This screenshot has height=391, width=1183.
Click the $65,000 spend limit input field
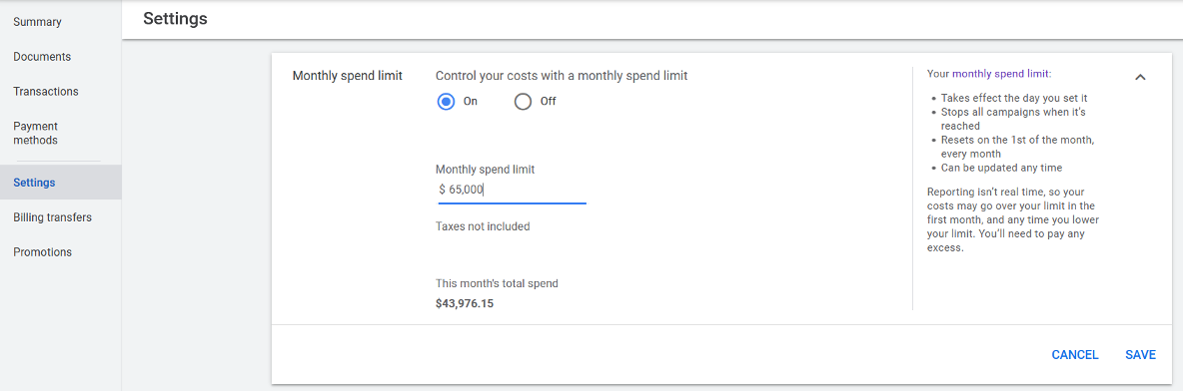[513, 190]
